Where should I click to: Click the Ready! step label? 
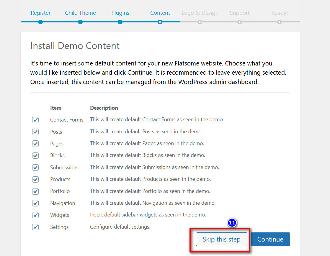click(279, 13)
